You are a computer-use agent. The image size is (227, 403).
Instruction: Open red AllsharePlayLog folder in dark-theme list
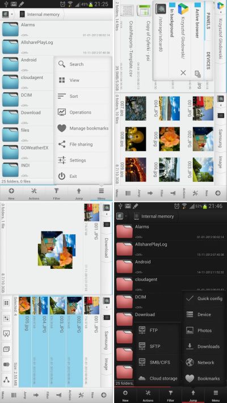point(171,248)
